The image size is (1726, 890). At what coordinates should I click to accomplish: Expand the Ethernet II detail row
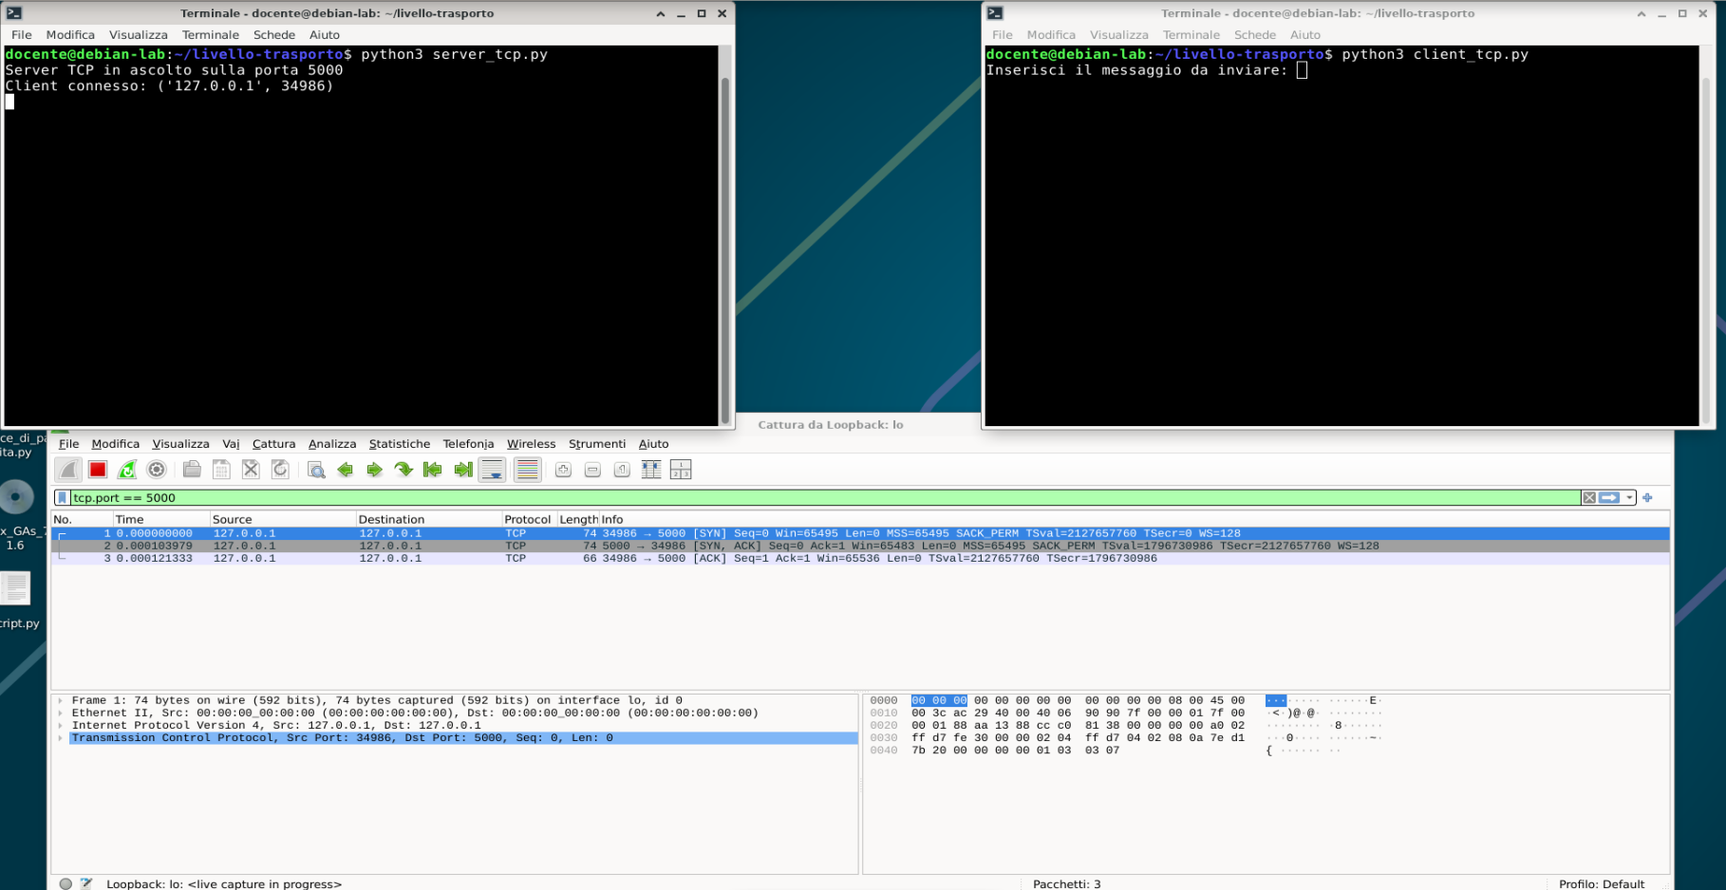(x=61, y=714)
